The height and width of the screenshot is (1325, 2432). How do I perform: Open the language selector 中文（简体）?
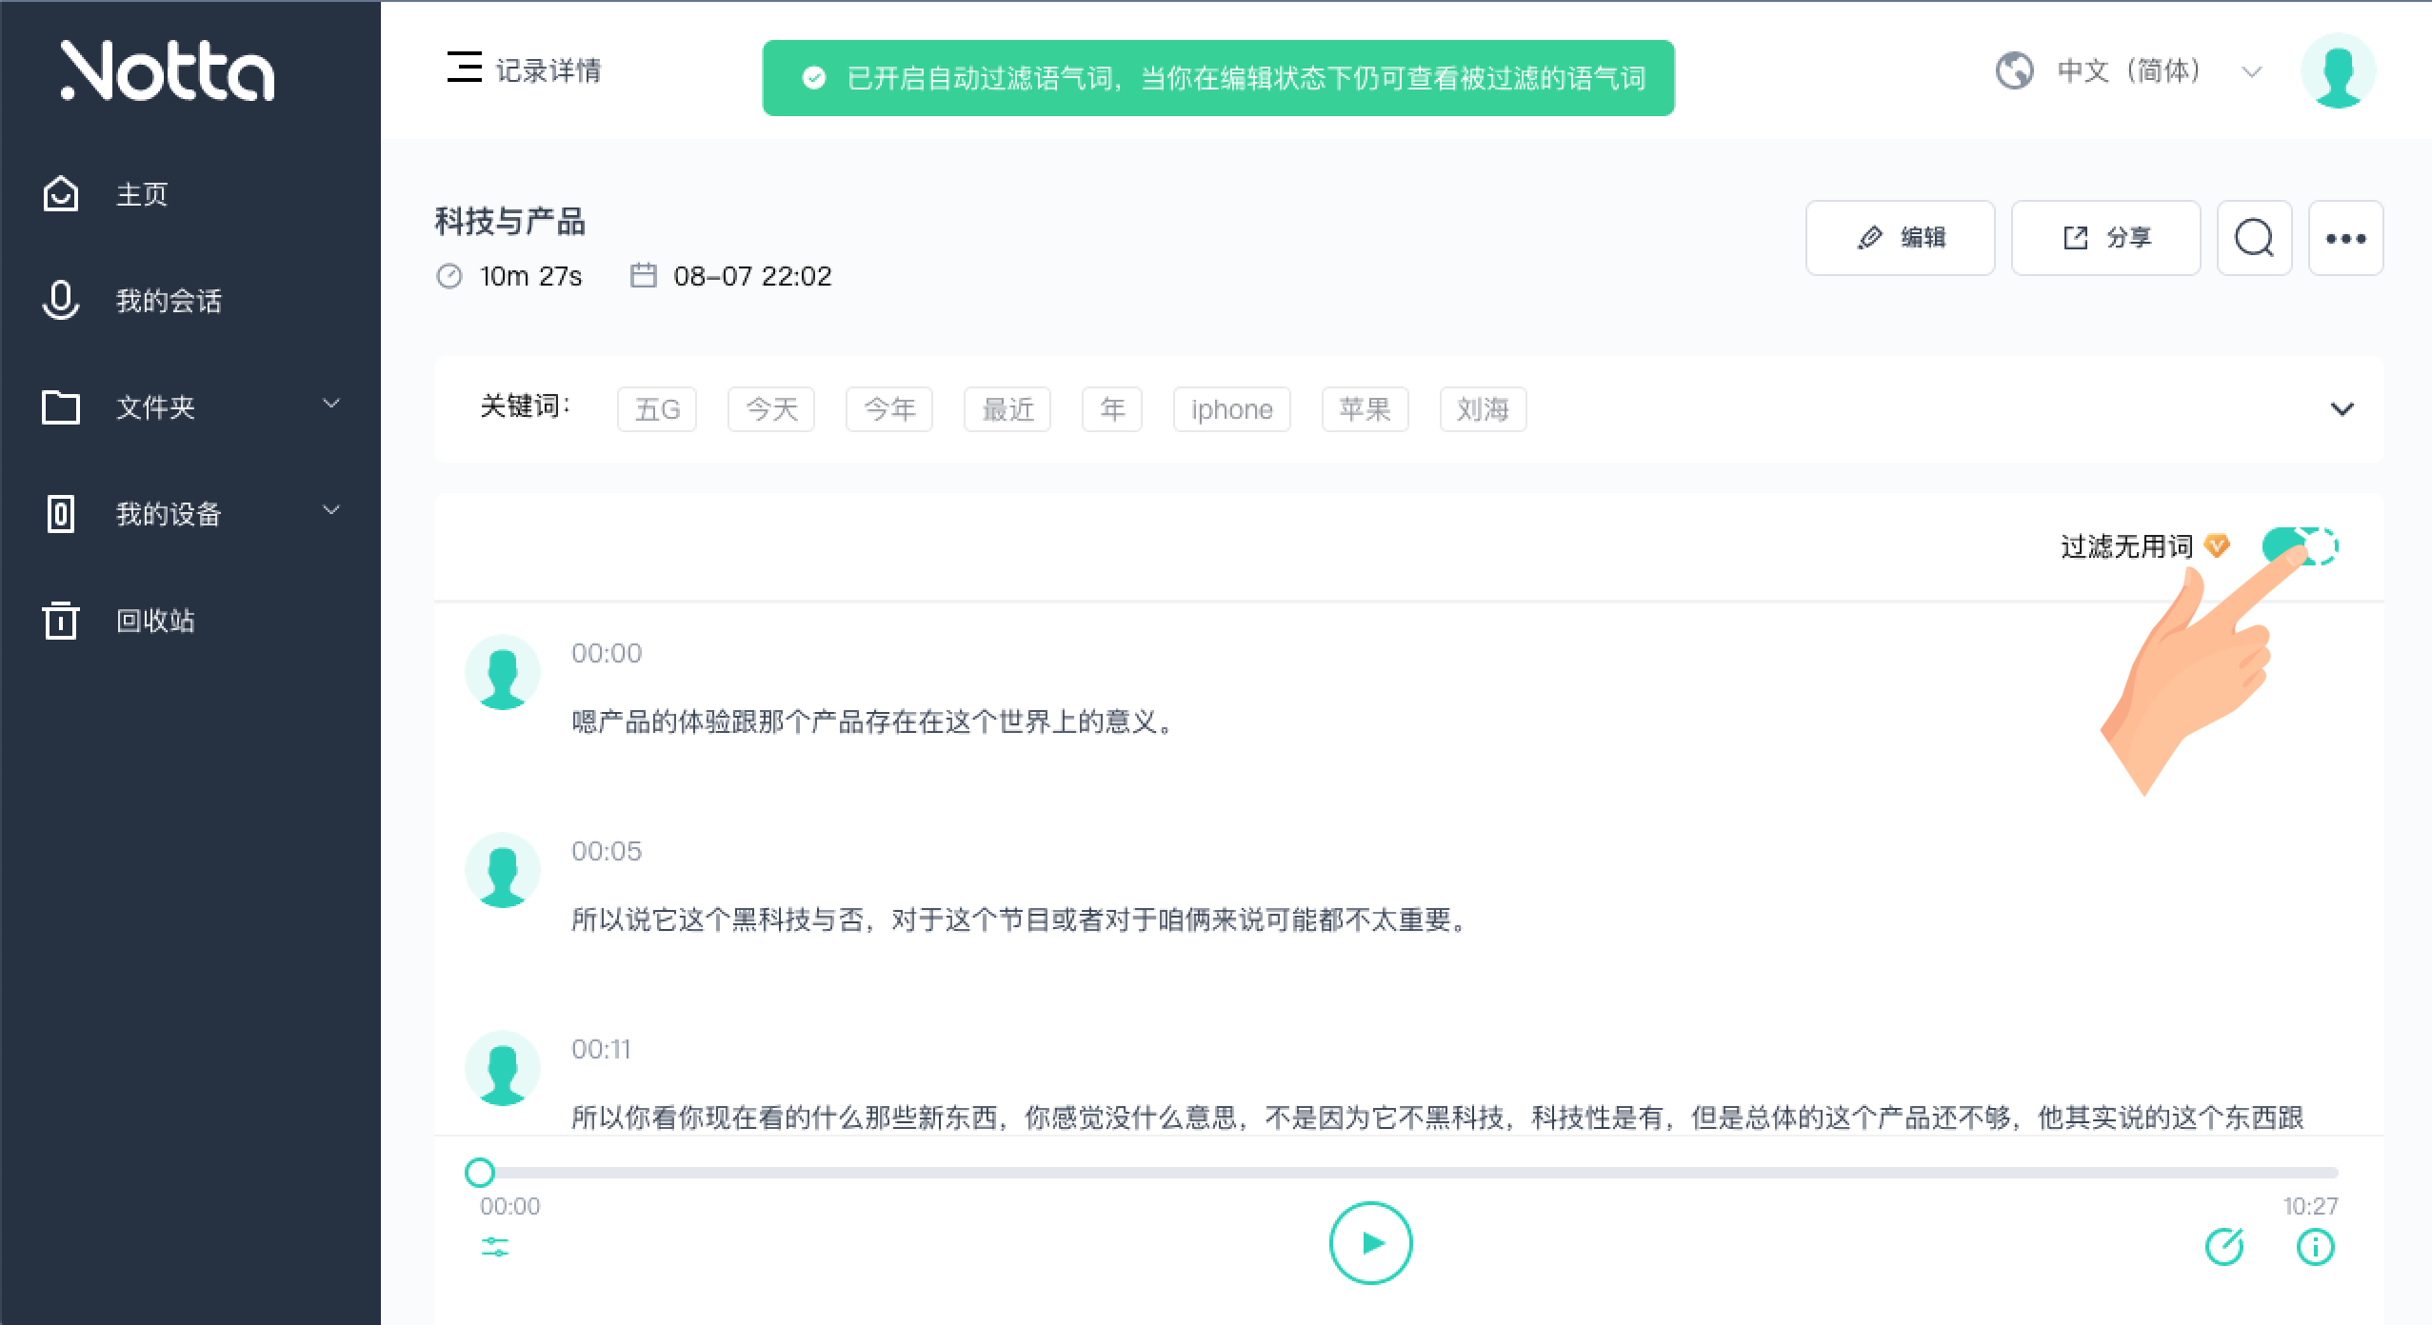2130,69
